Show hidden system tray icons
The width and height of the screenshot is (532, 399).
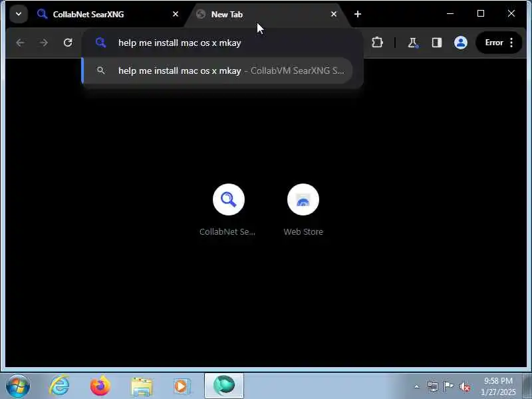[417, 386]
